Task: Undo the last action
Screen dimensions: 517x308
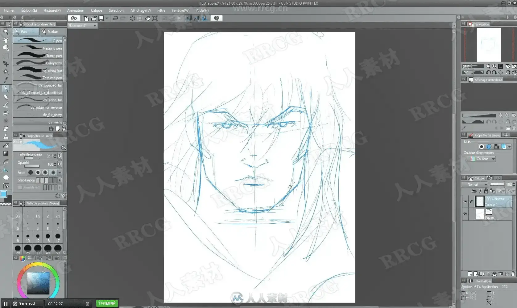Action: (115, 18)
